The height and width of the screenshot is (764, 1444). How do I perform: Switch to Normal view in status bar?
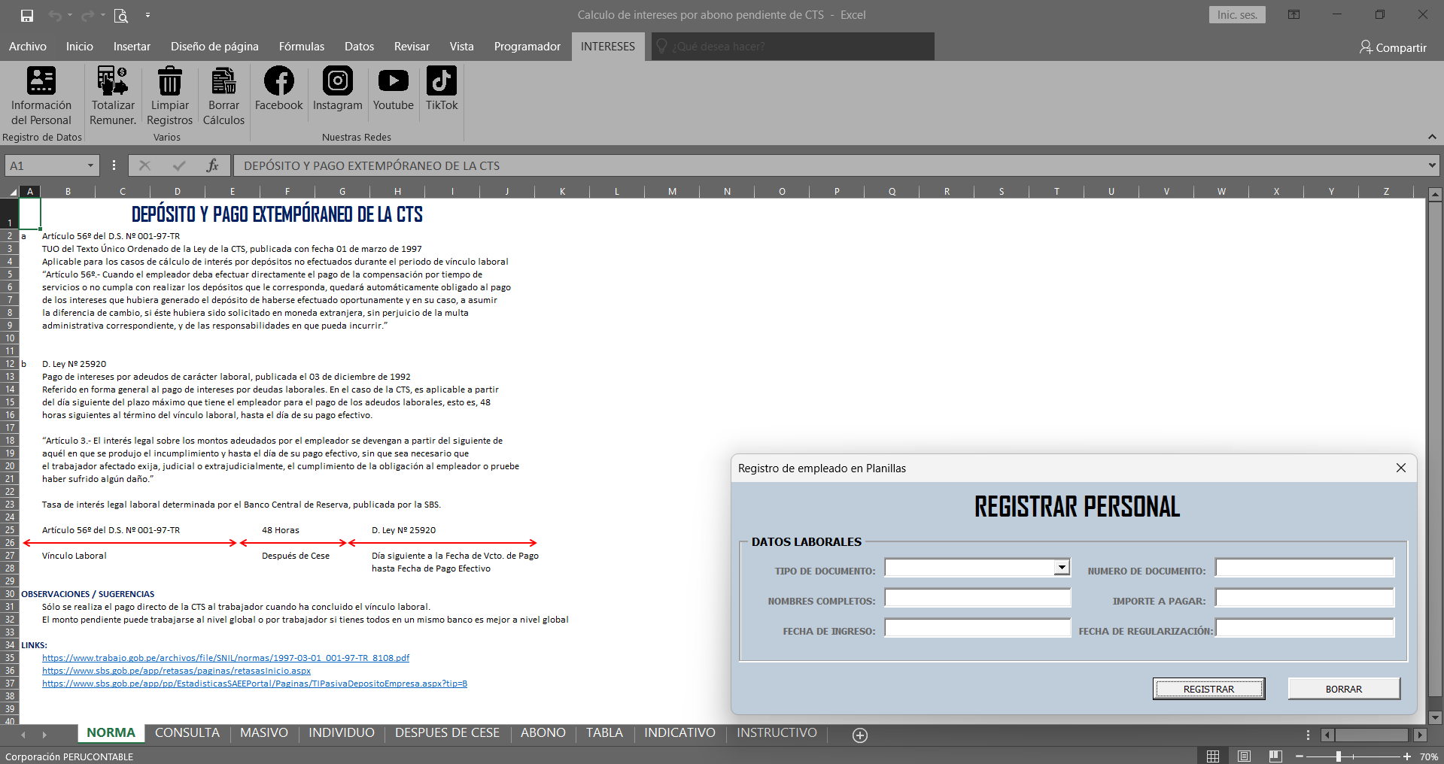[x=1213, y=756]
